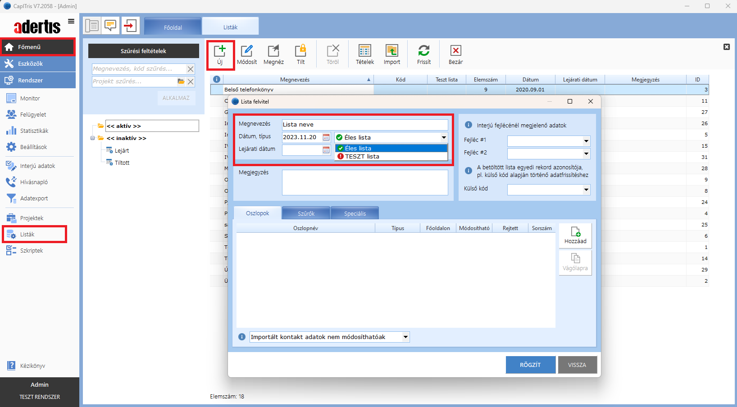The image size is (737, 407).
Task: Click the Tilt lock icon
Action: pyautogui.click(x=300, y=54)
